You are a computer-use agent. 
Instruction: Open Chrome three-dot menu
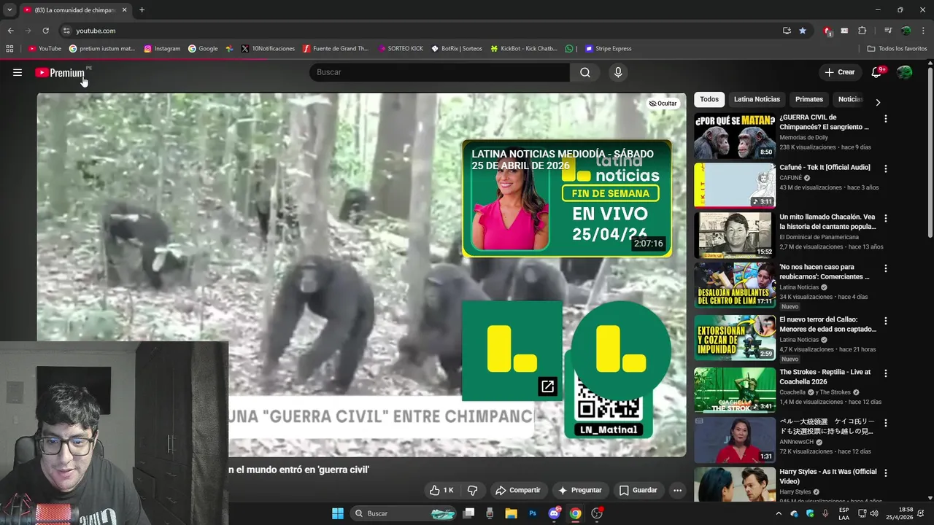click(x=923, y=31)
